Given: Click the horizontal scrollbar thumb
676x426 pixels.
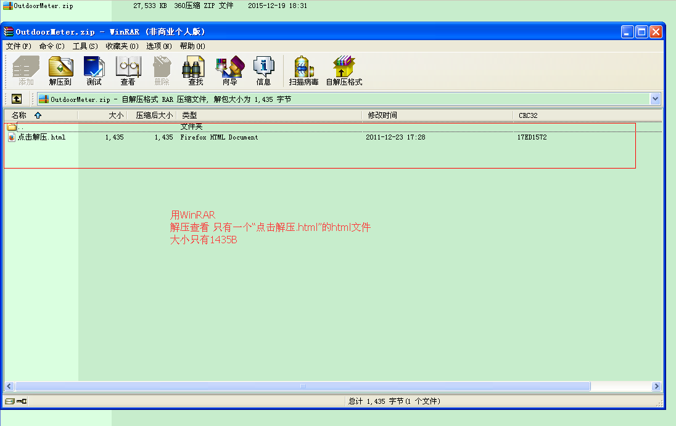Looking at the screenshot, I should (303, 386).
